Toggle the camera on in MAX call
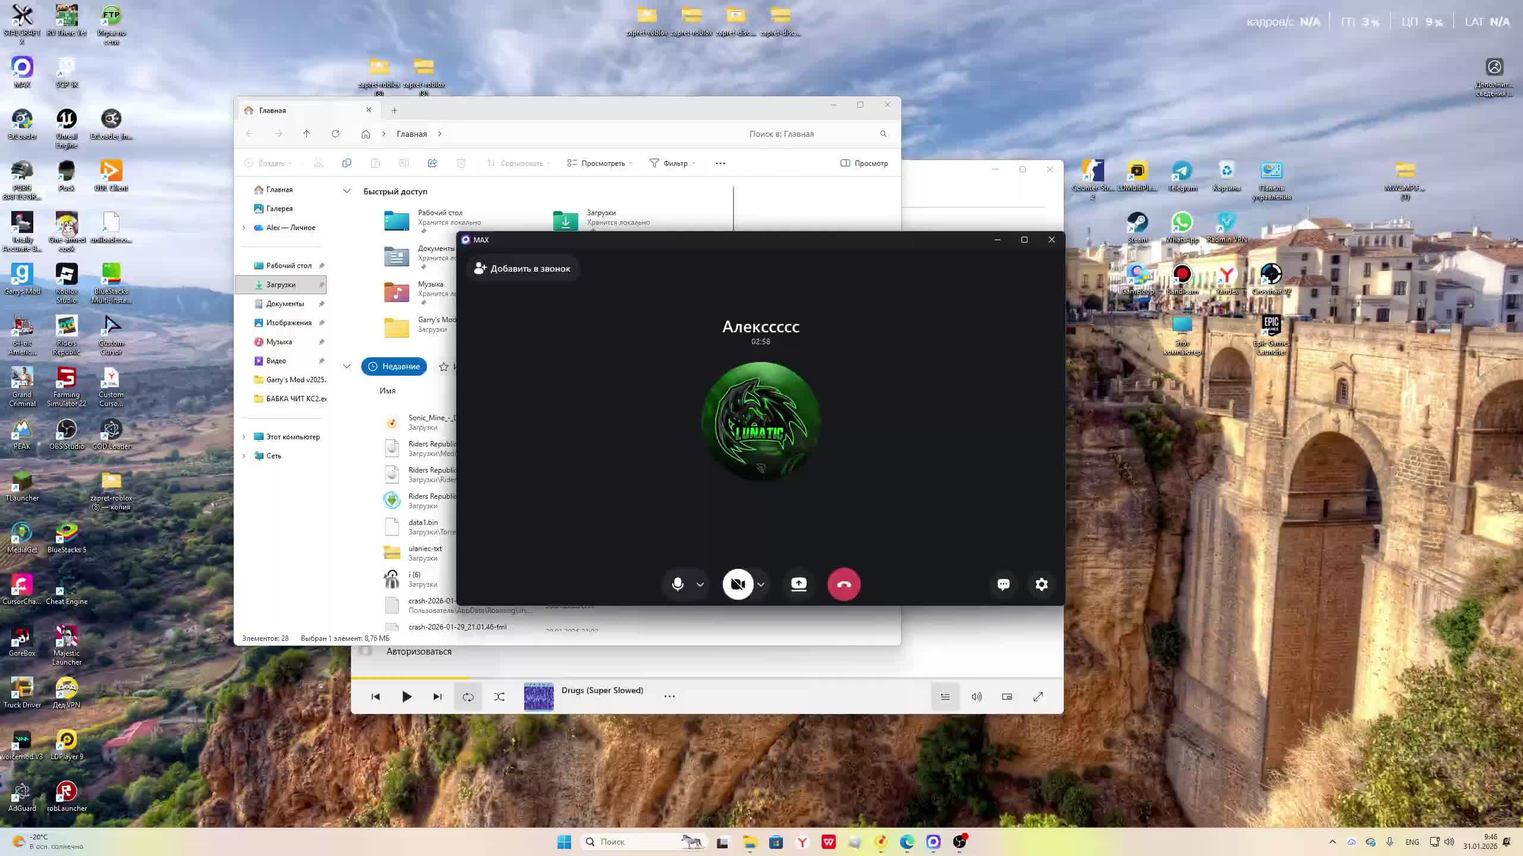 coord(738,584)
